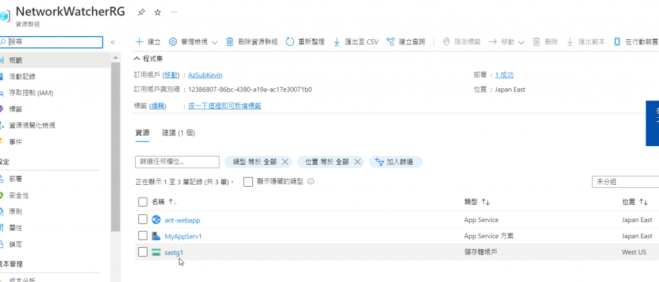The width and height of the screenshot is (659, 282).
Task: Click the 刪除 toolbar button
Action: click(546, 42)
